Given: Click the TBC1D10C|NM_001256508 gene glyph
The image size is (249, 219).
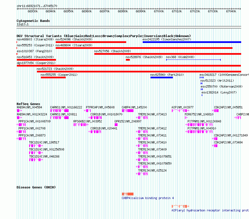Looking at the screenshot, I should (36, 153).
